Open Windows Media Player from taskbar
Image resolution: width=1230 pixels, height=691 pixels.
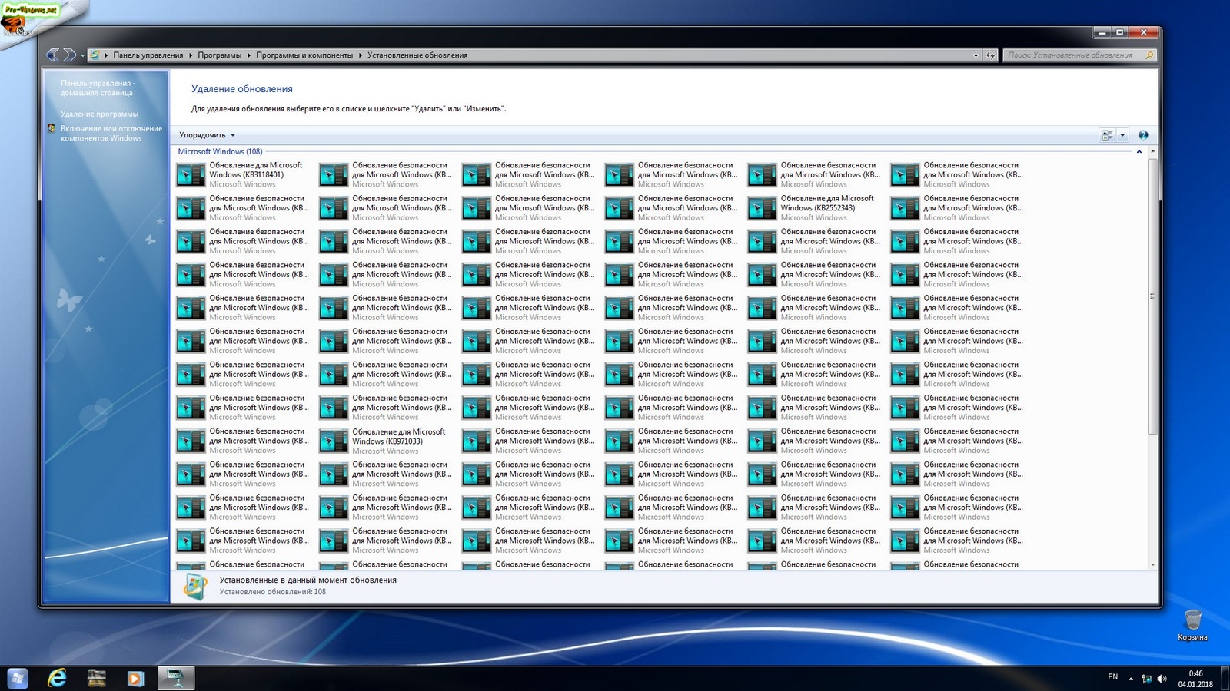(135, 678)
